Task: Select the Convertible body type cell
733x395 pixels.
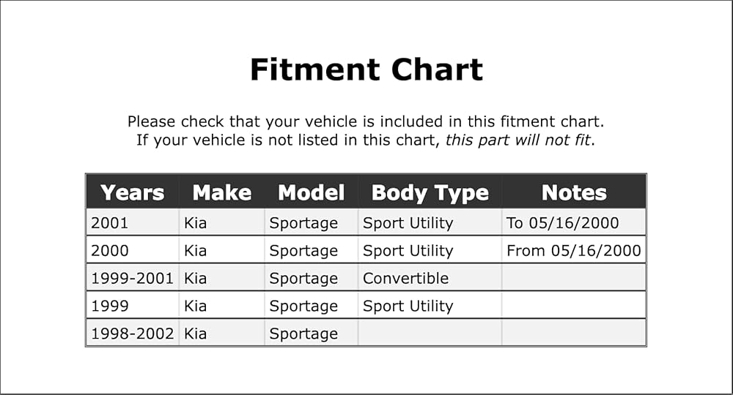Action: (430, 279)
